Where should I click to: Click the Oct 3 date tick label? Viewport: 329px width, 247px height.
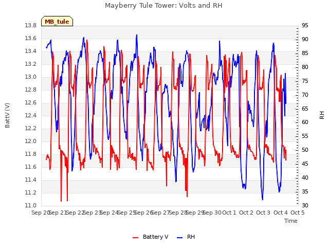(x=263, y=213)
